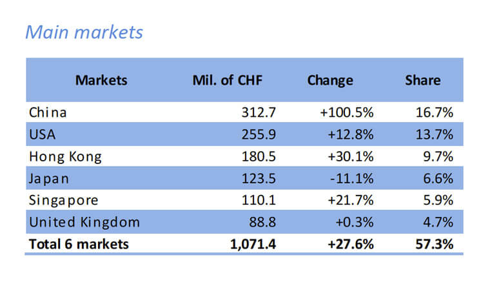
Task: Click USA's 13.7% share cell
Action: (x=435, y=135)
